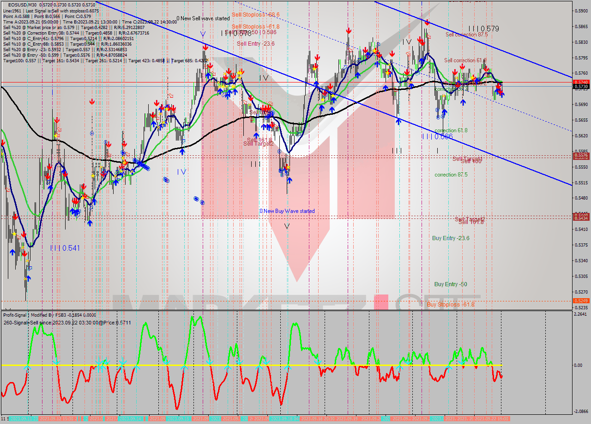Click the green 'correction 87.5' label
This screenshot has width=591, height=424.
pos(451,175)
